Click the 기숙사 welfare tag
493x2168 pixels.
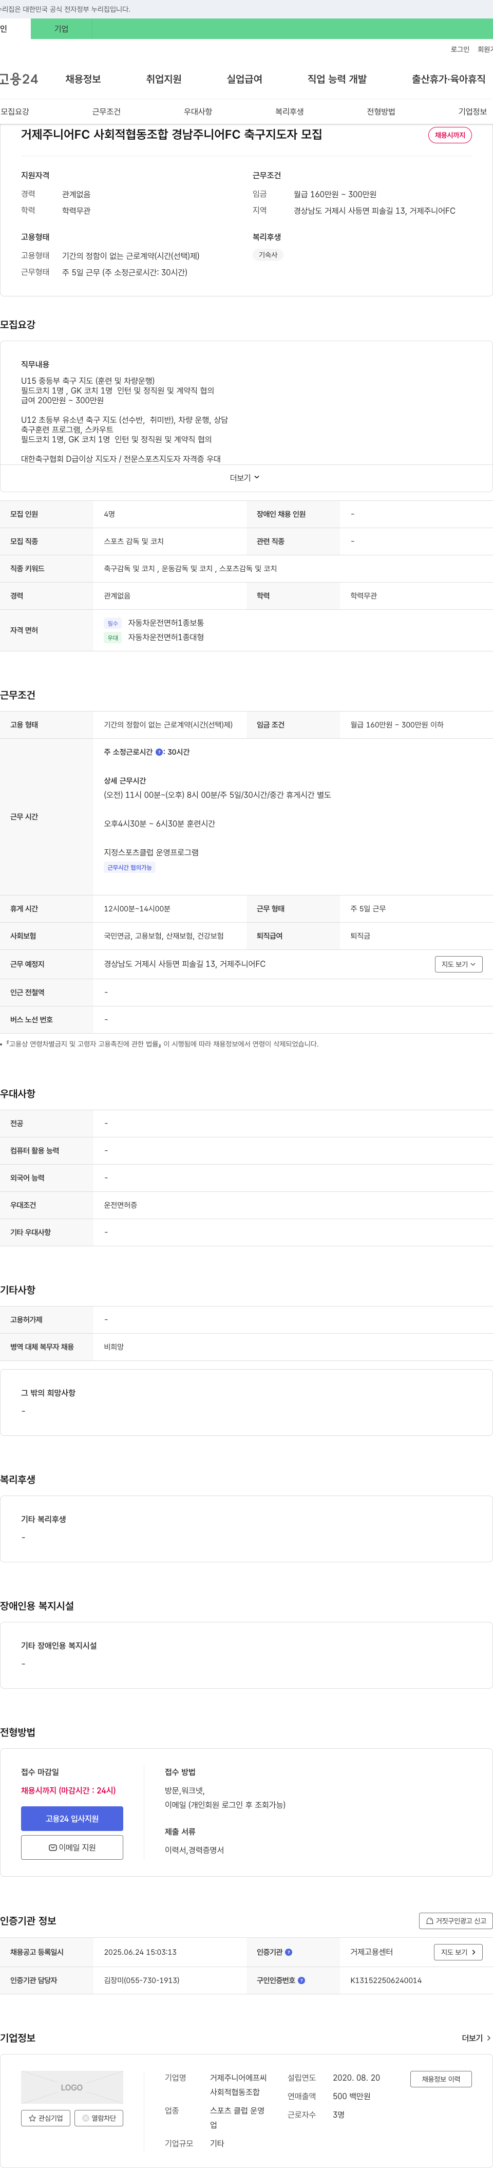pos(269,255)
